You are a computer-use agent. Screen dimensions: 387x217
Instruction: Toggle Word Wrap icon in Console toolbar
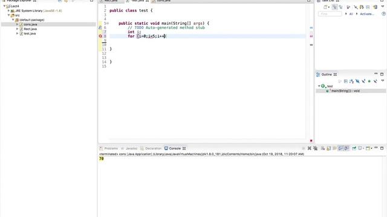[x=334, y=148]
